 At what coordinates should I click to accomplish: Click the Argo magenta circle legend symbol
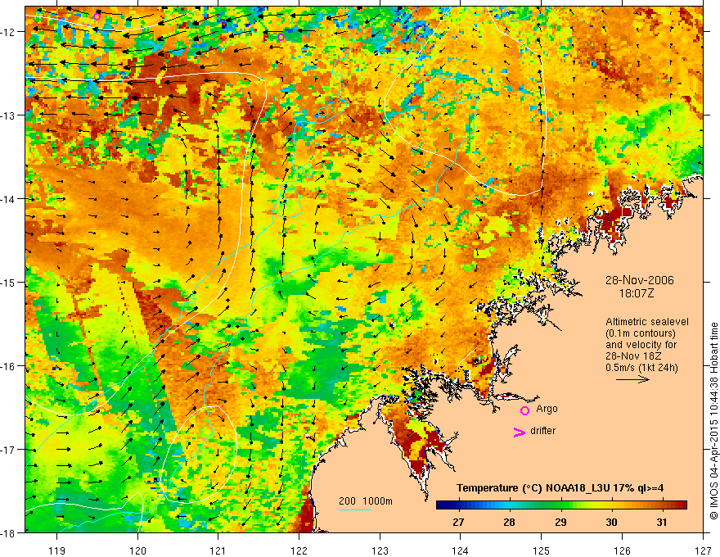[x=524, y=410]
